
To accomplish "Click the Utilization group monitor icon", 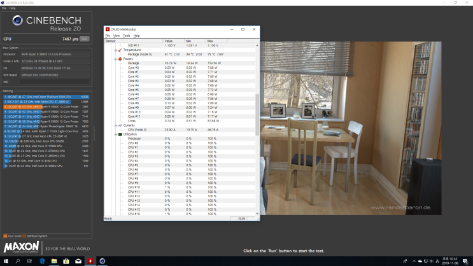I will (x=119, y=134).
